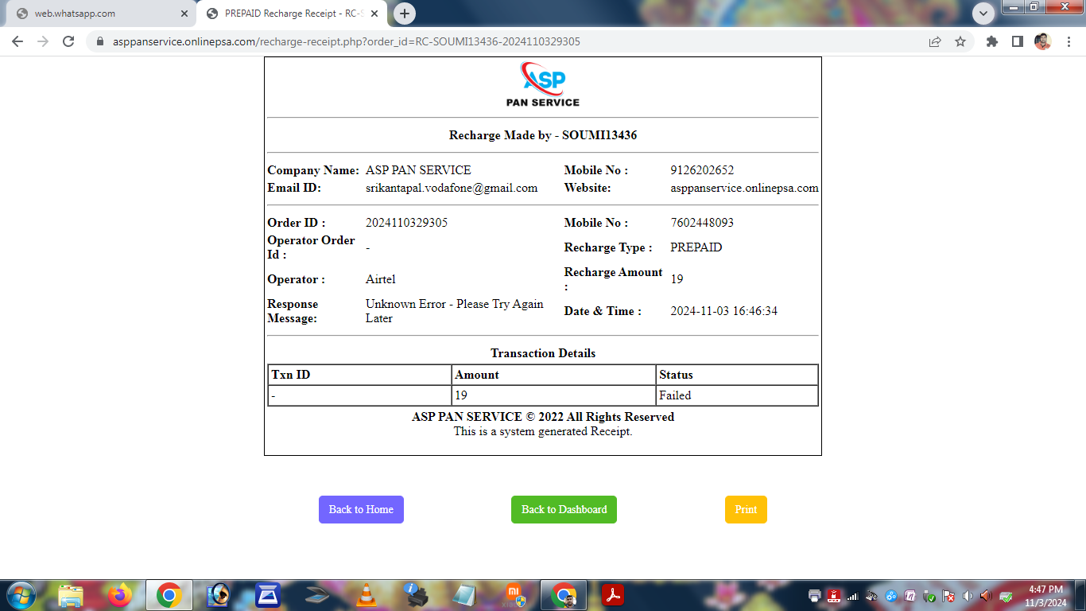View site information lock icon

(x=100, y=41)
